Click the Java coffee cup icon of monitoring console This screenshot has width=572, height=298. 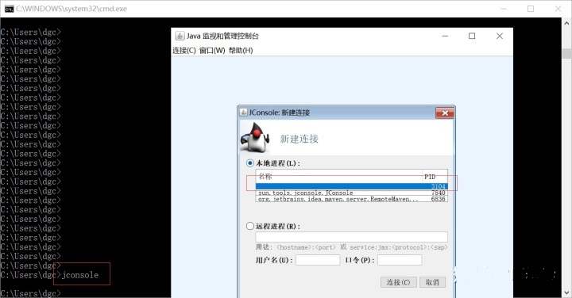pyautogui.click(x=180, y=36)
